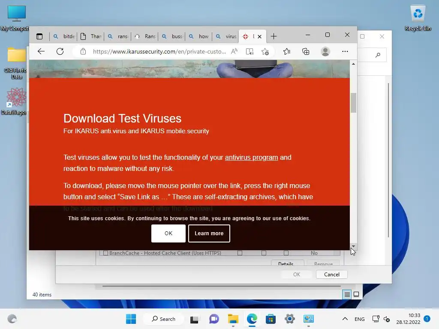The width and height of the screenshot is (439, 329).
Task: Switch File Explorer to details view icon
Action: (x=347, y=294)
